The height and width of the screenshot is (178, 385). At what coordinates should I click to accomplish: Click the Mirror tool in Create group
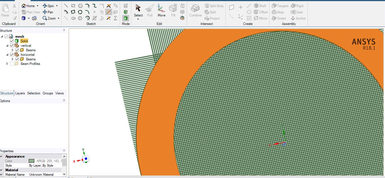click(260, 18)
